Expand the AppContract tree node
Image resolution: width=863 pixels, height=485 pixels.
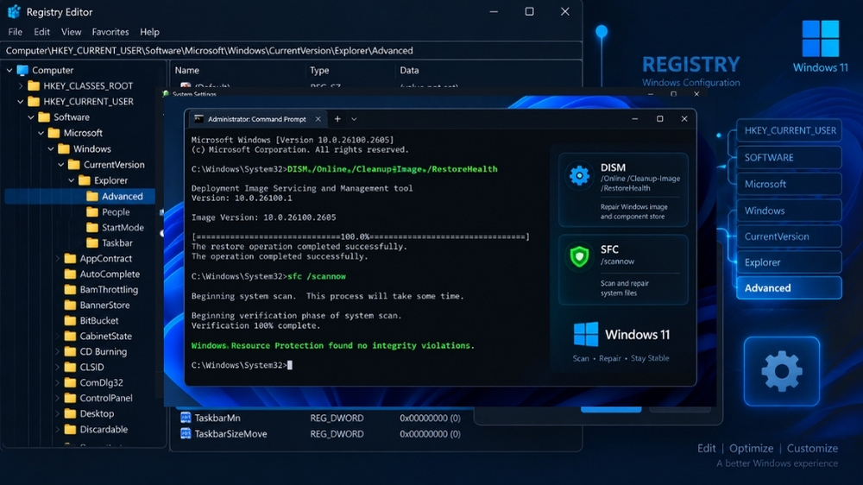[57, 258]
